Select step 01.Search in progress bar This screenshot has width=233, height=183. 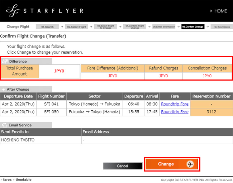47,27
